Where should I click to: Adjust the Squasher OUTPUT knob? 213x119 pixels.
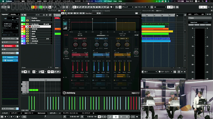point(136,53)
